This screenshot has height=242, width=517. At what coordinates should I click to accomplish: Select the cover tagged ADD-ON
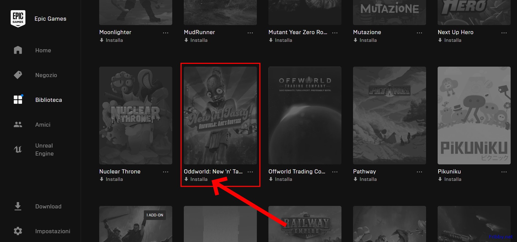point(136,224)
